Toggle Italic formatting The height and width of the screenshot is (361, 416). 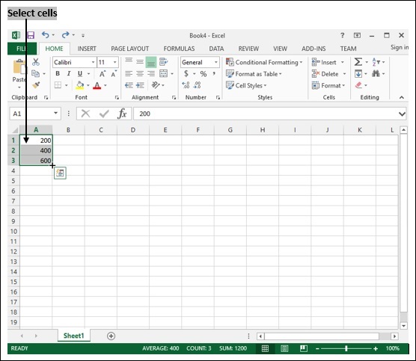coord(69,73)
